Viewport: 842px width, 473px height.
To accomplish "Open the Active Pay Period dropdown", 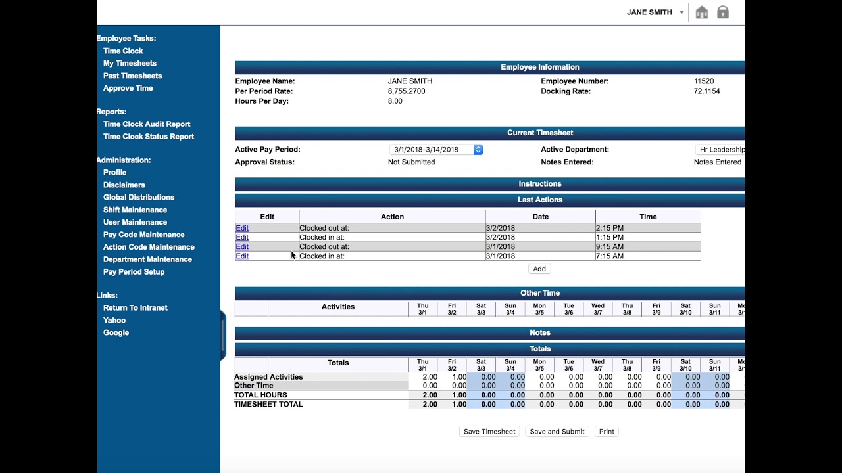I will pos(436,150).
